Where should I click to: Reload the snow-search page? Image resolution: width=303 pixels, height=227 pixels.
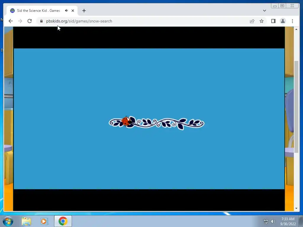(30, 21)
